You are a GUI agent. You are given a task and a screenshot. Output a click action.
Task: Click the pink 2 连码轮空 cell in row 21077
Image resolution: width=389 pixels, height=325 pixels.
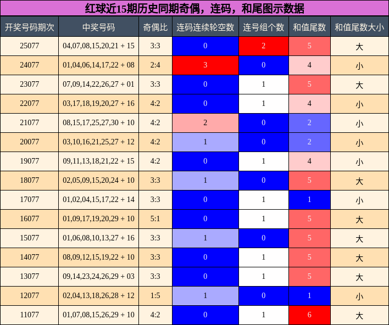(205, 123)
